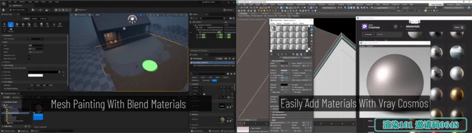472x133 pixels.
Task: Open the Mesh Paint Mode dropdown
Action: [18, 10]
